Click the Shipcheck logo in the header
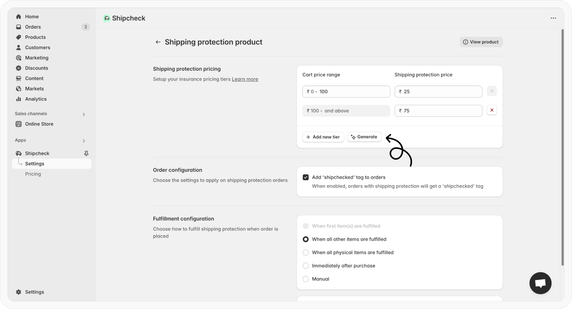 (x=107, y=18)
